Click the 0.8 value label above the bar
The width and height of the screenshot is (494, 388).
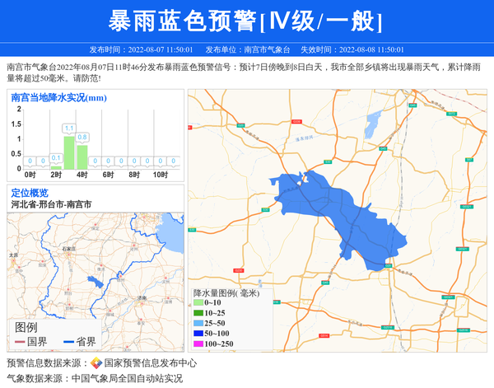pyautogui.click(x=82, y=137)
